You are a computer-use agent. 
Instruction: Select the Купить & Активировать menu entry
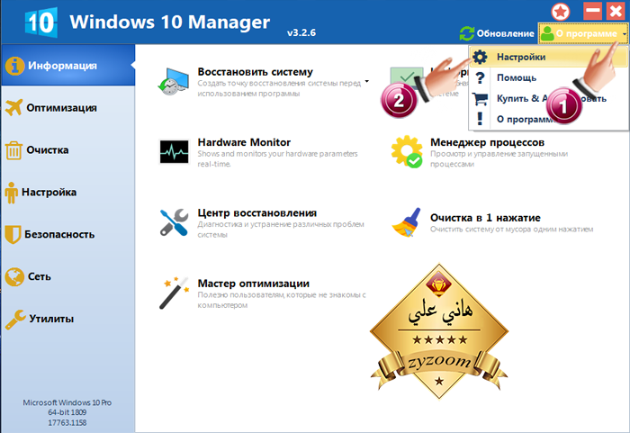[548, 98]
